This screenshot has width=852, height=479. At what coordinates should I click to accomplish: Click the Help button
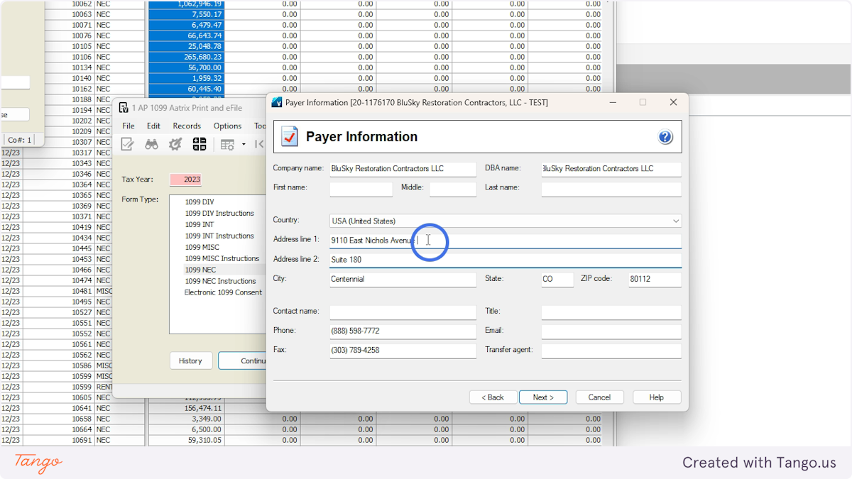point(656,397)
